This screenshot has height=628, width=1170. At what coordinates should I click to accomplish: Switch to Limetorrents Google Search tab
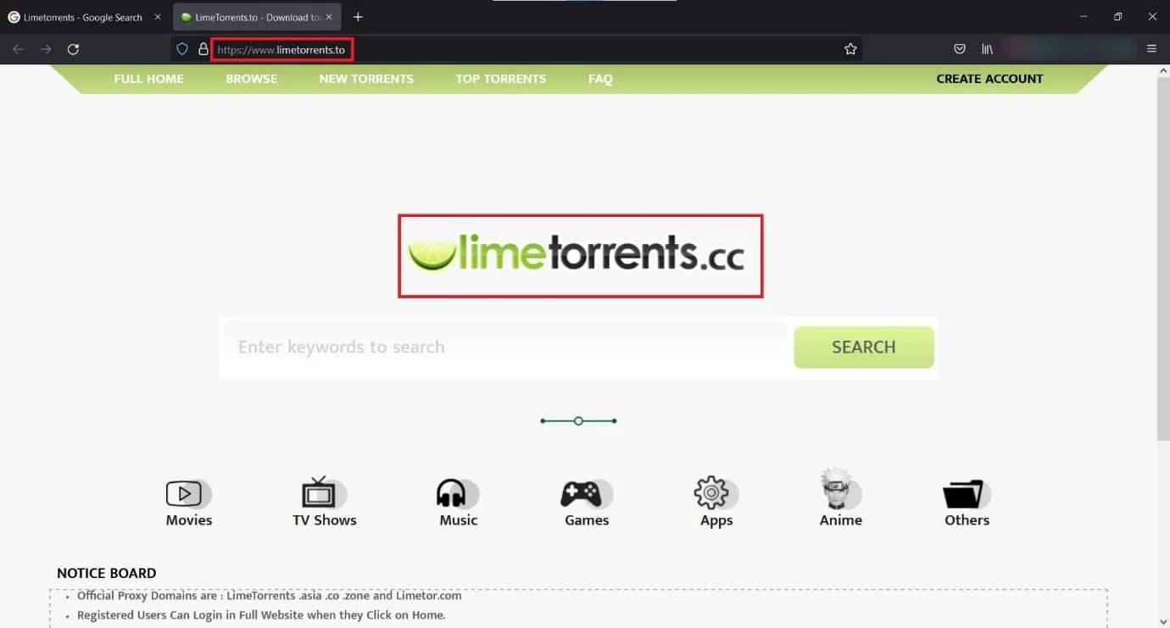[83, 17]
